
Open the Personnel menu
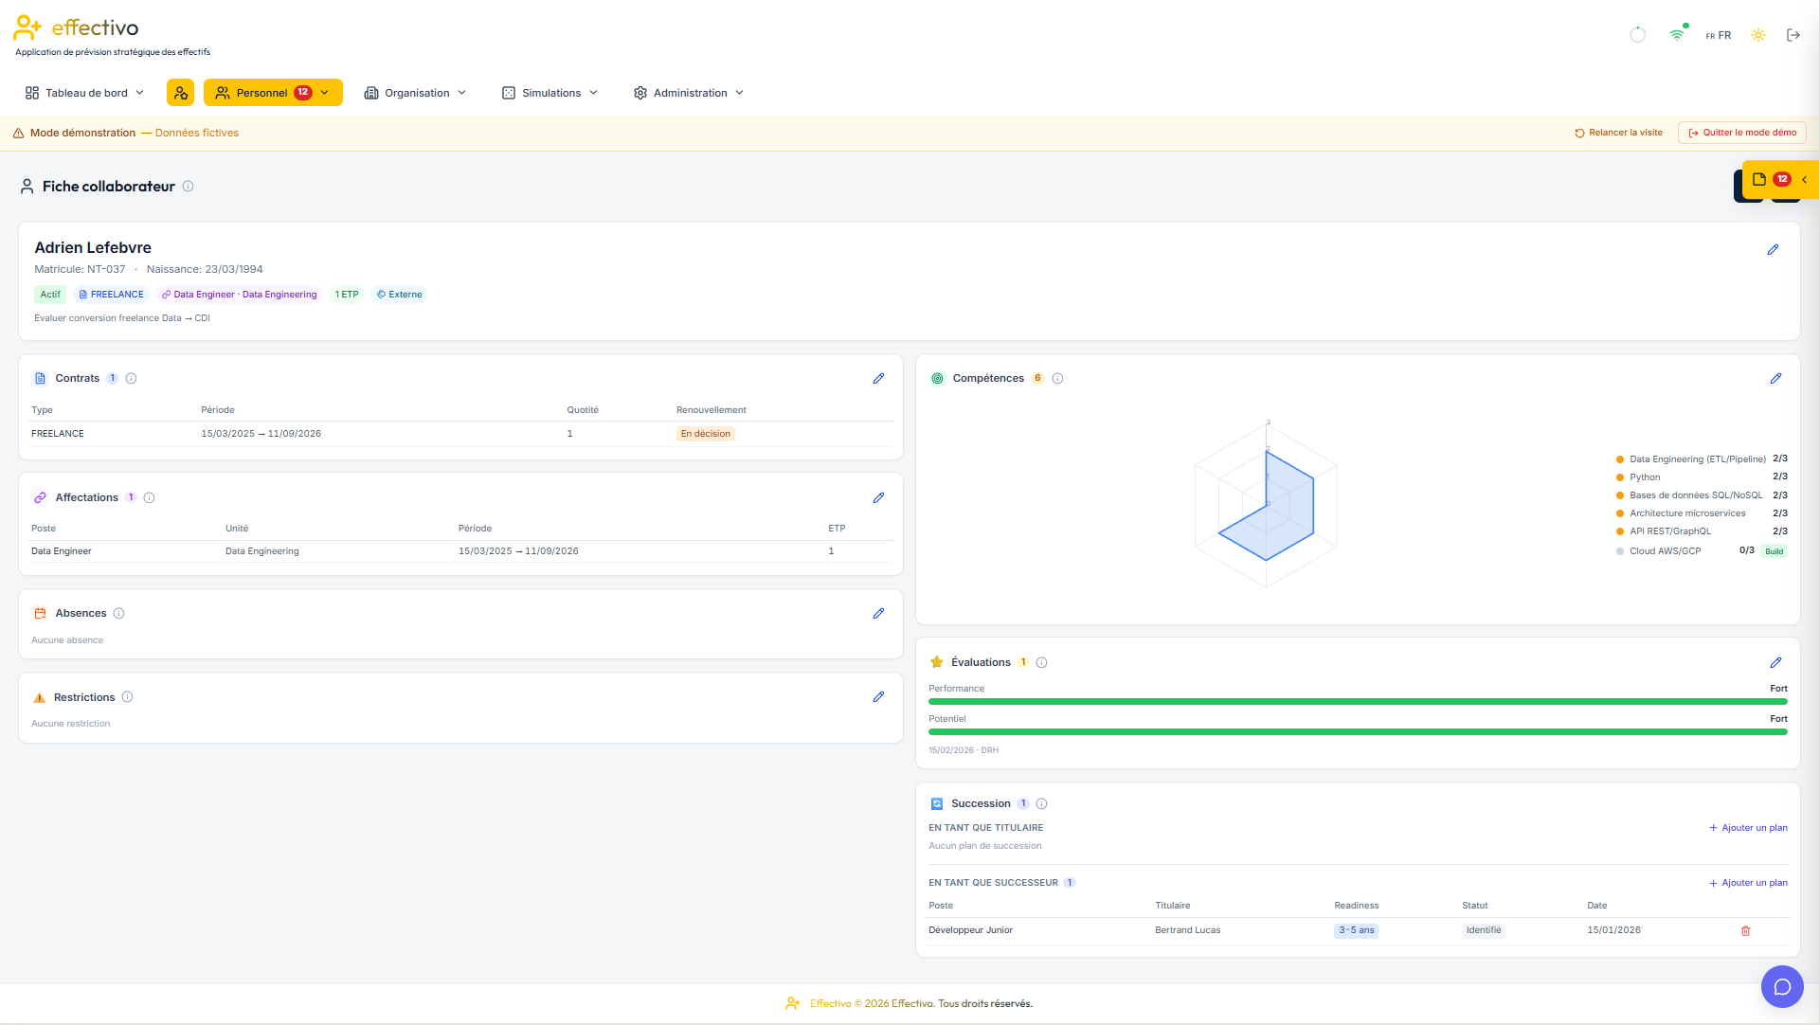pos(273,93)
